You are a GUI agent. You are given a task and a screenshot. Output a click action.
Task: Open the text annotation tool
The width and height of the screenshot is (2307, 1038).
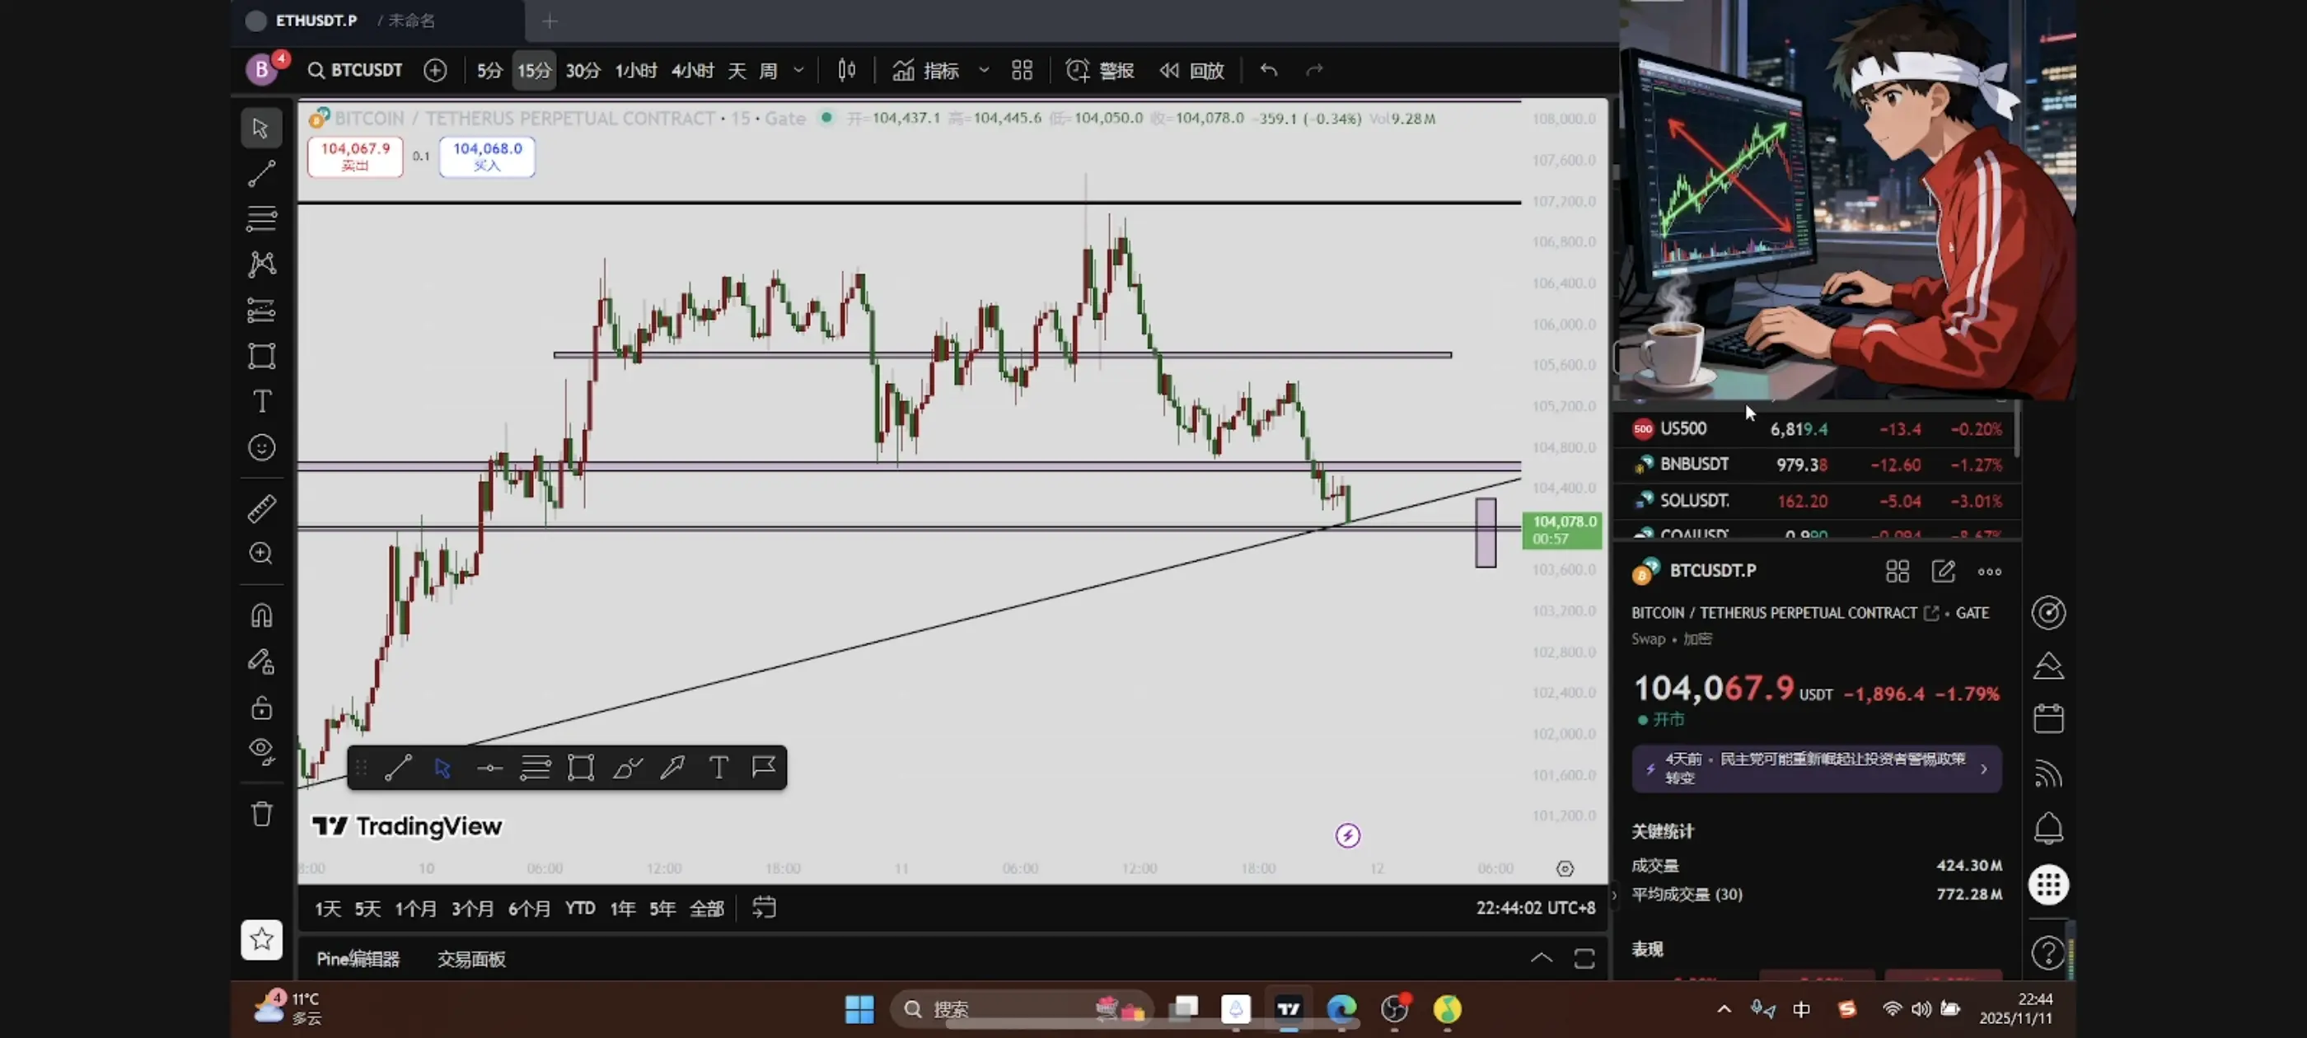(260, 401)
